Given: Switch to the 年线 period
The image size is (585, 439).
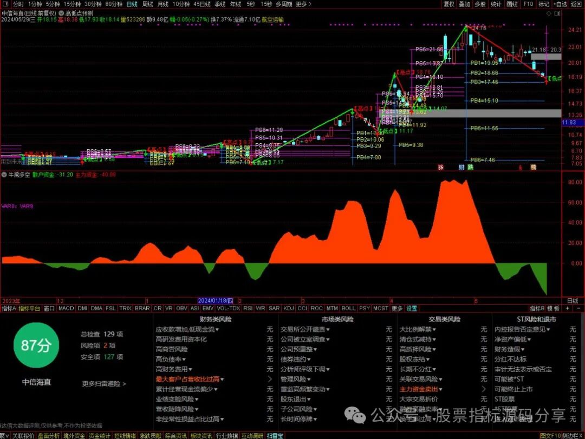Looking at the screenshot, I should coord(236,4).
